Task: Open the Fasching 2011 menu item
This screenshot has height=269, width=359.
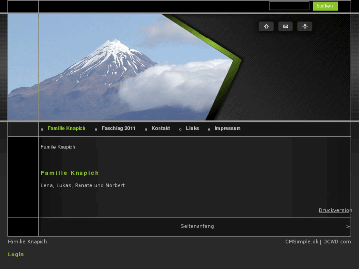Action: (119, 128)
